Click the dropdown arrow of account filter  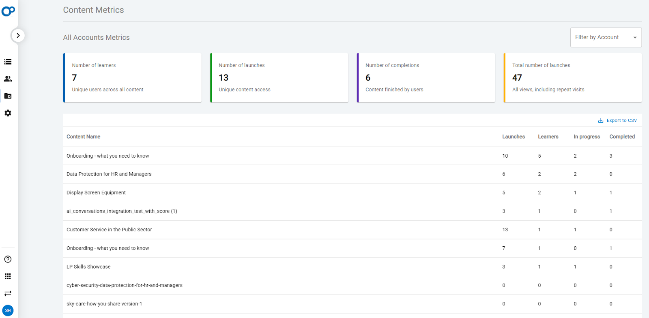635,38
